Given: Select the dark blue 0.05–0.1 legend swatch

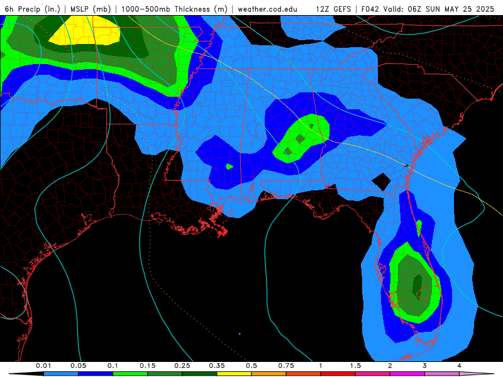Looking at the screenshot, I should [x=96, y=374].
